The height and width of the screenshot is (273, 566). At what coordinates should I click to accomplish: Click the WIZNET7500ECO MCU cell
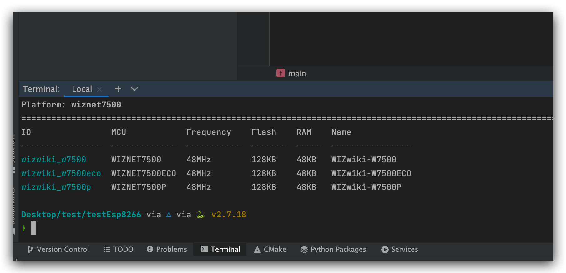[x=144, y=173]
